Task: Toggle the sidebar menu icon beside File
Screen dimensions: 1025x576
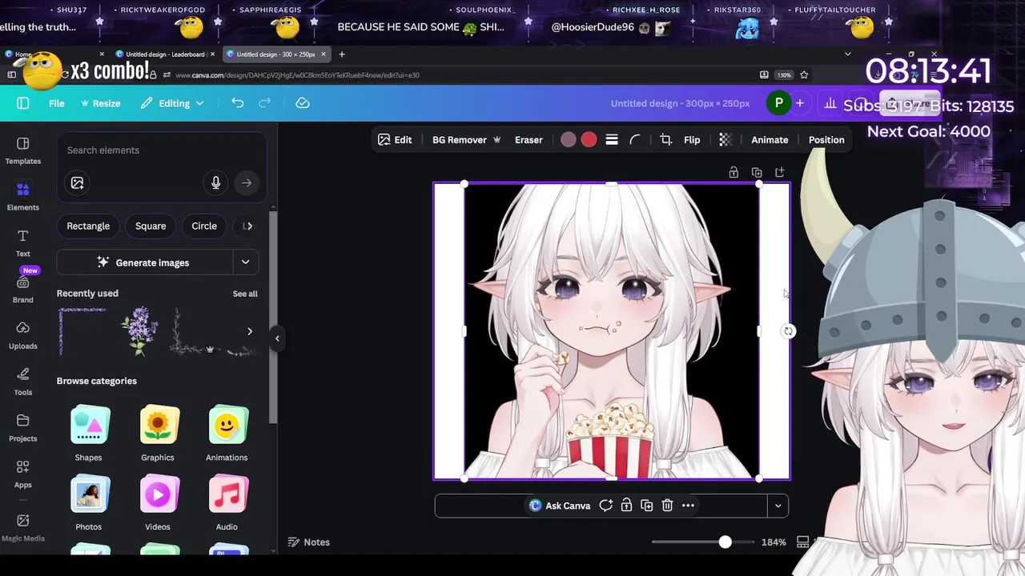Action: 22,103
